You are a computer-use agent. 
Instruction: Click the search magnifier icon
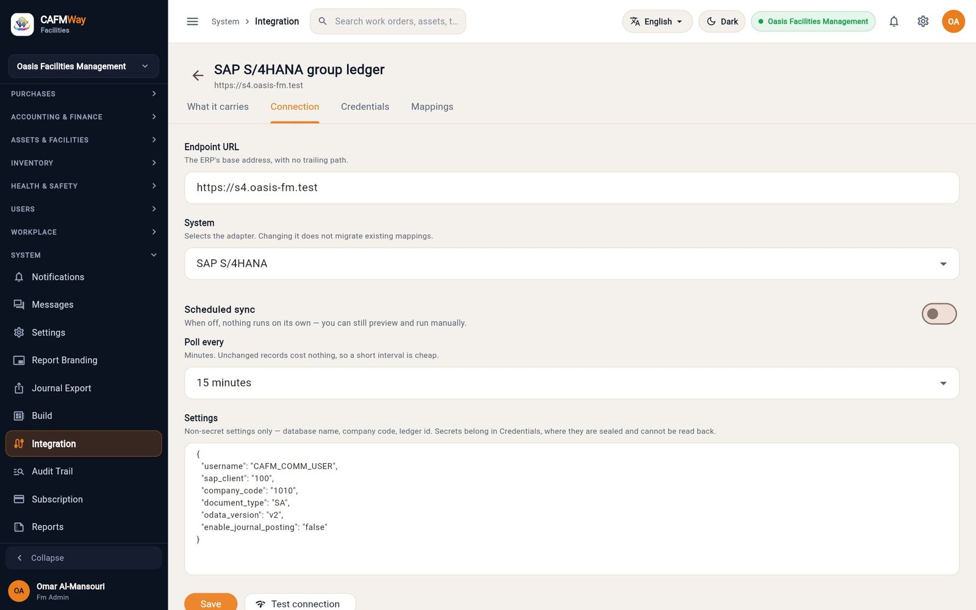pyautogui.click(x=323, y=21)
